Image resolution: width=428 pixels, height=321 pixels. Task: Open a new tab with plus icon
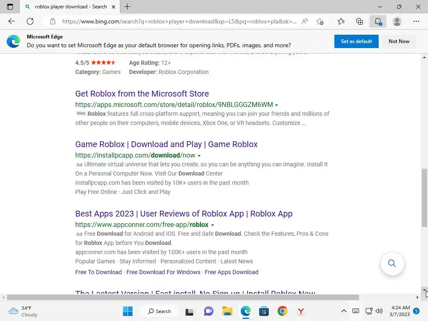[x=127, y=7]
